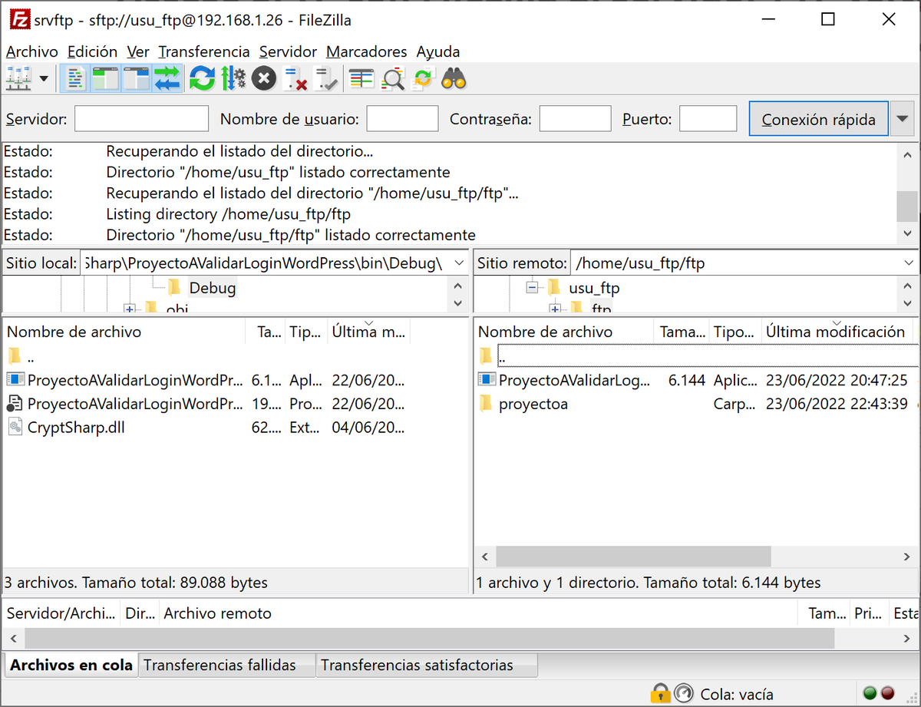Click the Puerto input field
The image size is (921, 707).
coord(708,119)
